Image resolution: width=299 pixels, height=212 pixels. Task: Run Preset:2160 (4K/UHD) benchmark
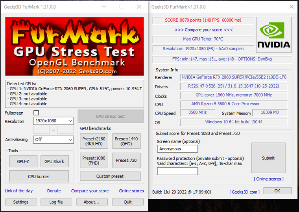click(94, 141)
